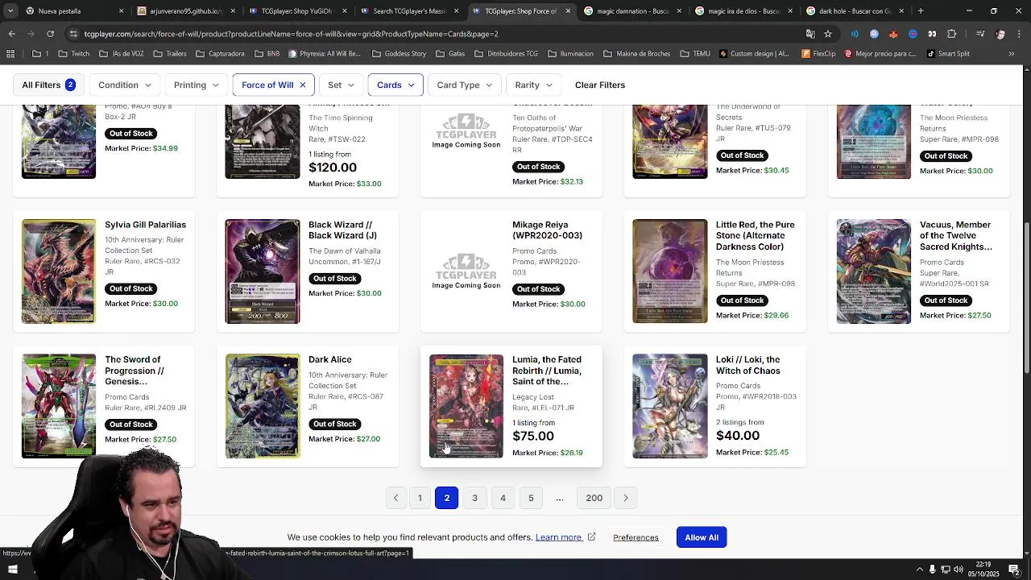Open the Phyrexia: All Will Be bookmark
The height and width of the screenshot is (580, 1031).
pyautogui.click(x=325, y=54)
